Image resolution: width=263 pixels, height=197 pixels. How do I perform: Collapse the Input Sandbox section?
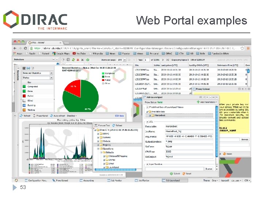[x=147, y=164]
